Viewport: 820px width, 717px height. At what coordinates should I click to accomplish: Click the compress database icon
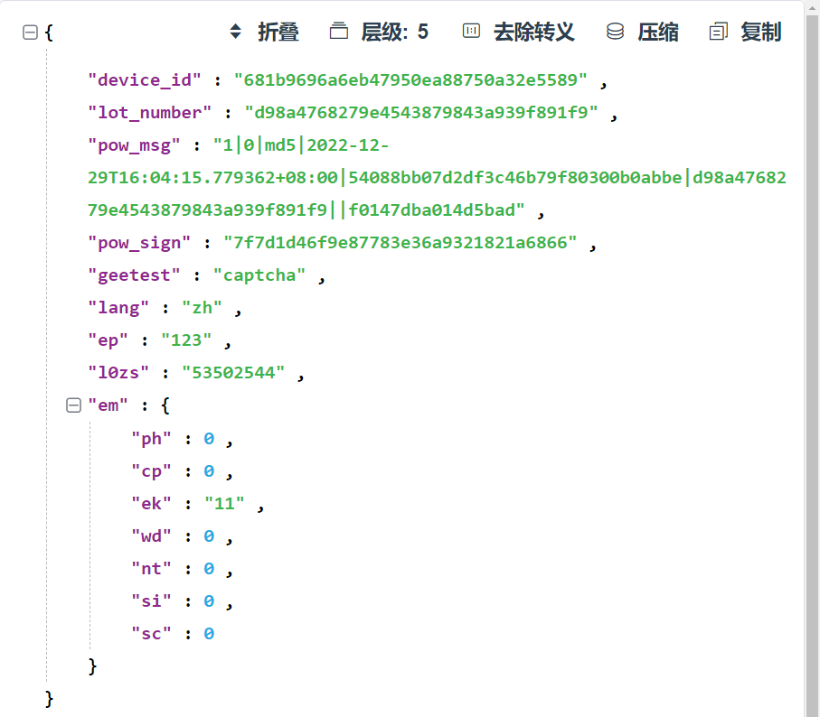(x=615, y=32)
